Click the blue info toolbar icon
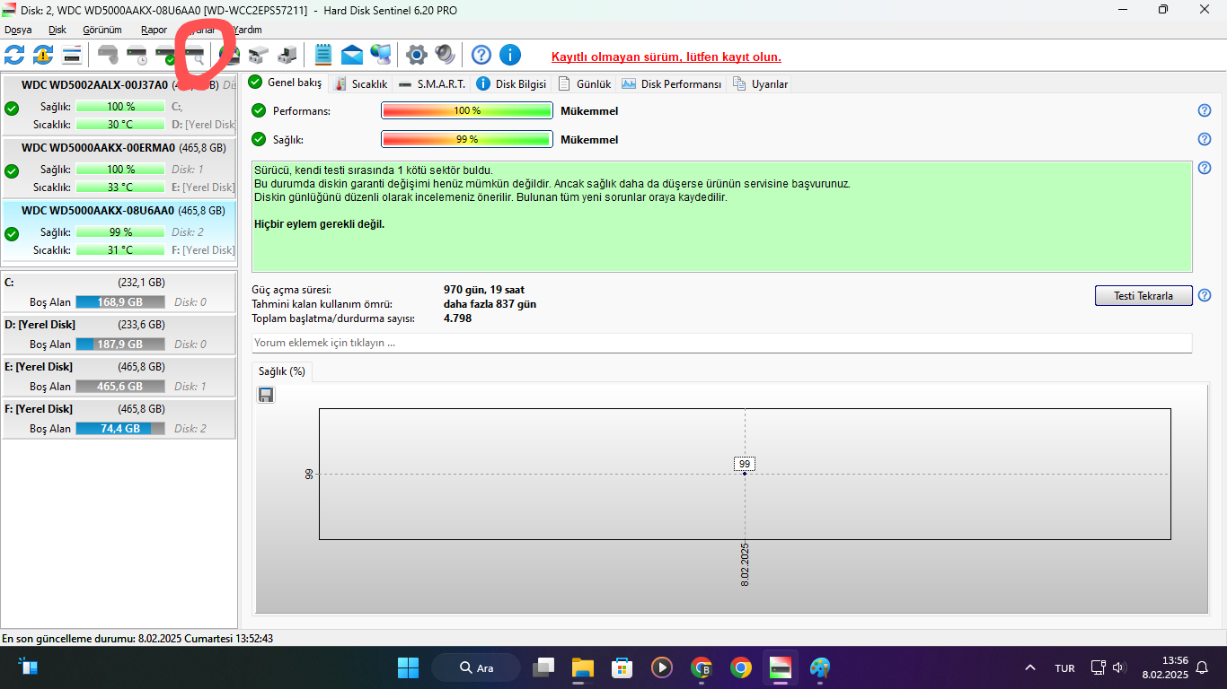Viewport: 1227px width, 689px height. 510,55
